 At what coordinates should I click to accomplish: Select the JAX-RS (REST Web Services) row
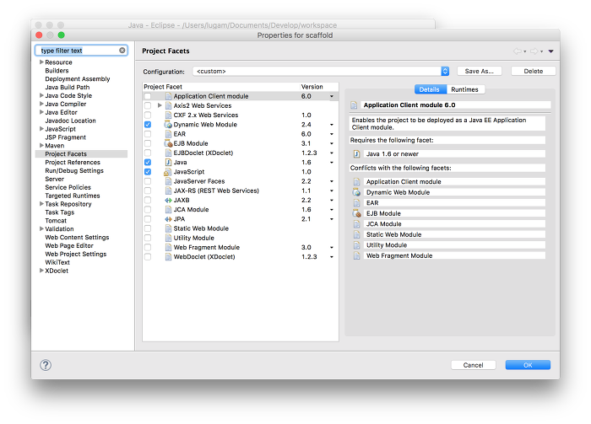coord(241,191)
